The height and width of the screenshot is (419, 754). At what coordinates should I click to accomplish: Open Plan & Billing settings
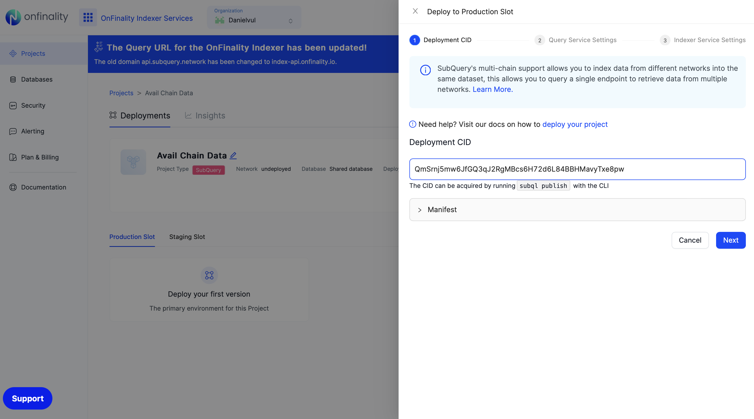(40, 157)
